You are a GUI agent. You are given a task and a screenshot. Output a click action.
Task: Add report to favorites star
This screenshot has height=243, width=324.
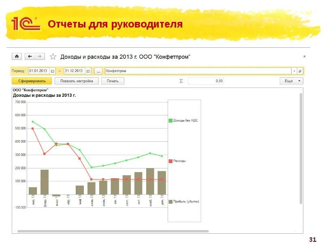pyautogui.click(x=53, y=56)
